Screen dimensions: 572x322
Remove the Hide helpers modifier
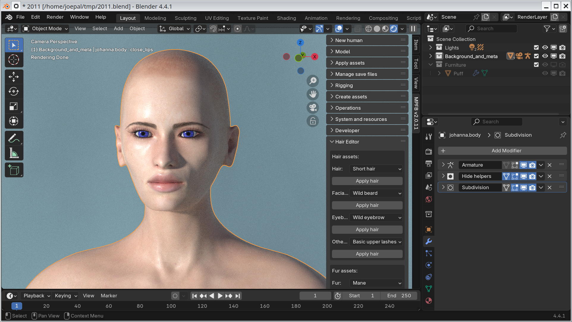click(549, 176)
